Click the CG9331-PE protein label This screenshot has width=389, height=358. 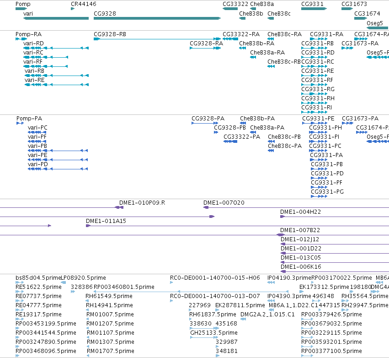pyautogui.click(x=318, y=119)
